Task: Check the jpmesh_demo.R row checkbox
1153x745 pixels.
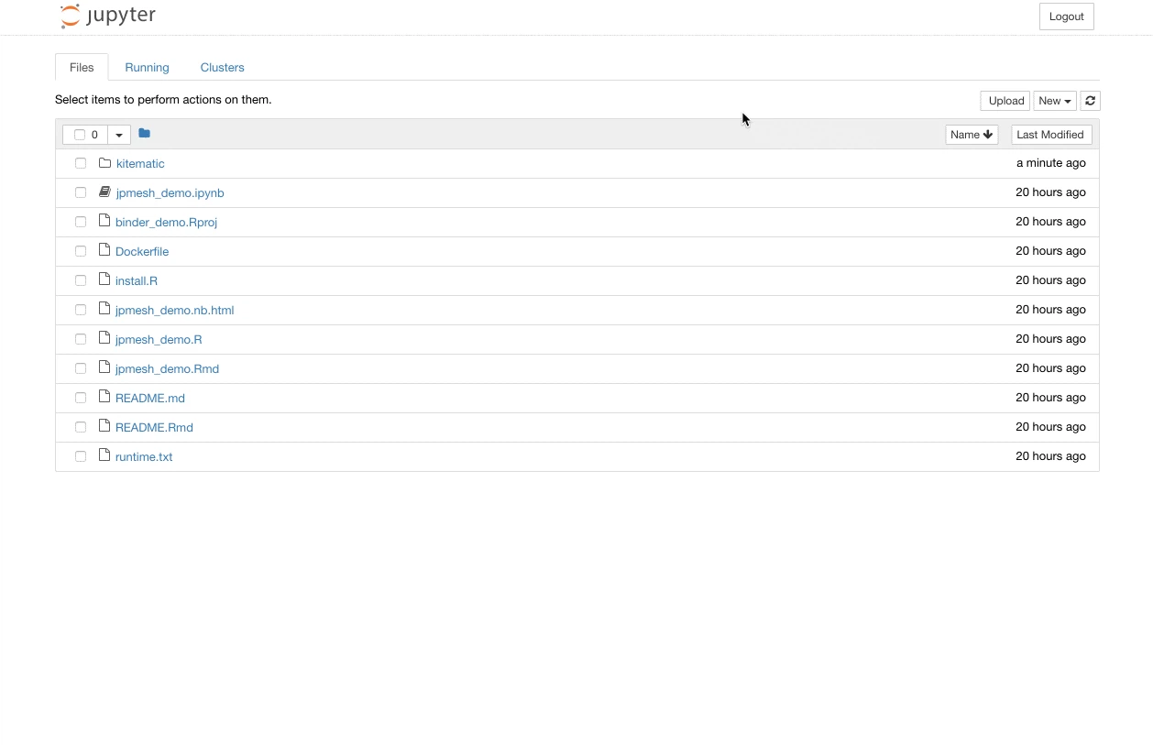Action: (81, 339)
